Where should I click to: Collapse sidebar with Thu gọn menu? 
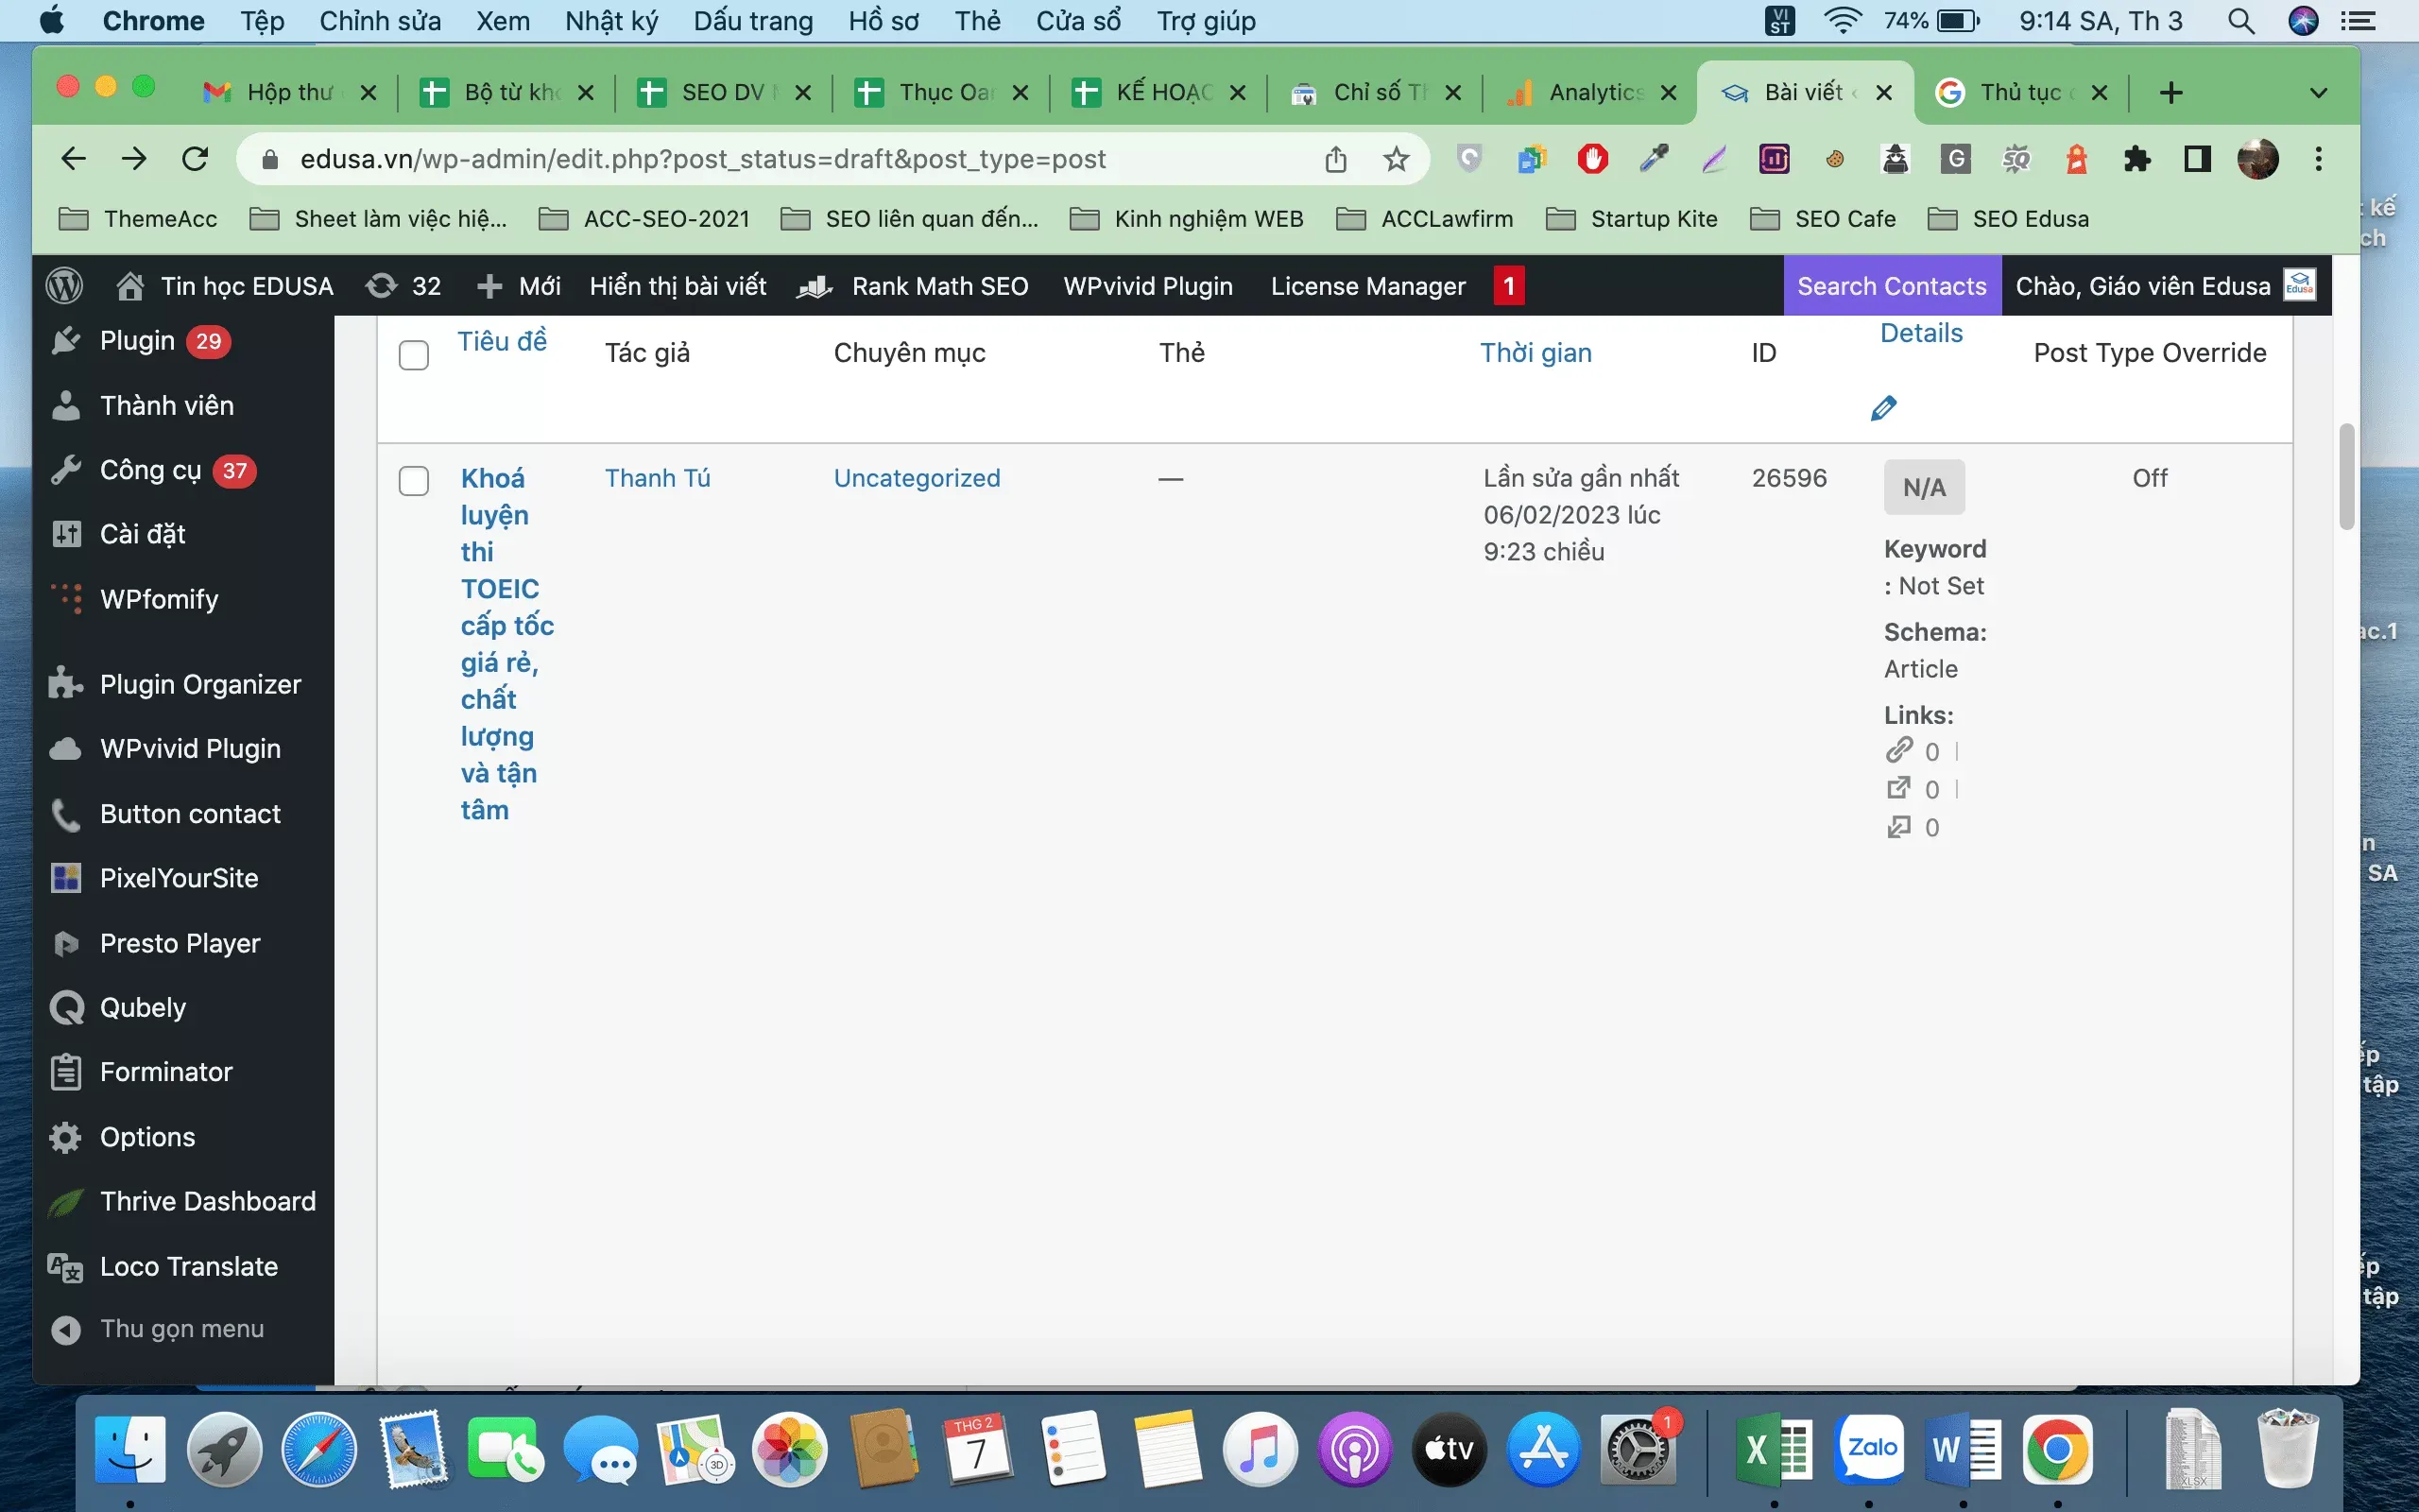click(180, 1329)
